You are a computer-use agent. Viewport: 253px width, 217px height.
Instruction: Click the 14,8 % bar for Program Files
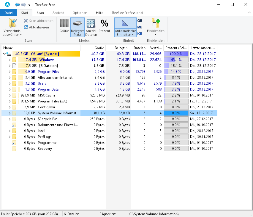pyautogui.click(x=176, y=72)
